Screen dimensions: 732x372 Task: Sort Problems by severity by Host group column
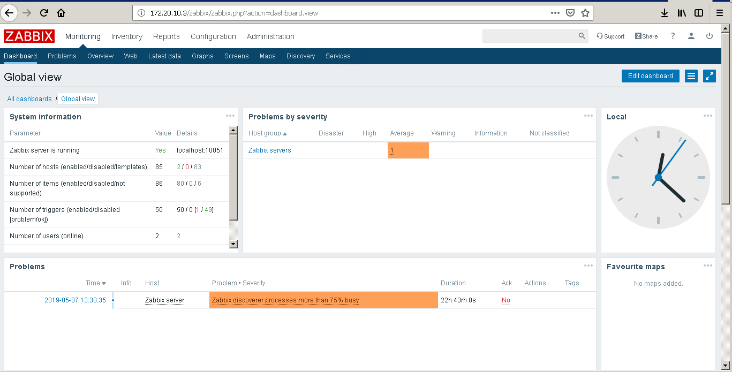click(268, 133)
